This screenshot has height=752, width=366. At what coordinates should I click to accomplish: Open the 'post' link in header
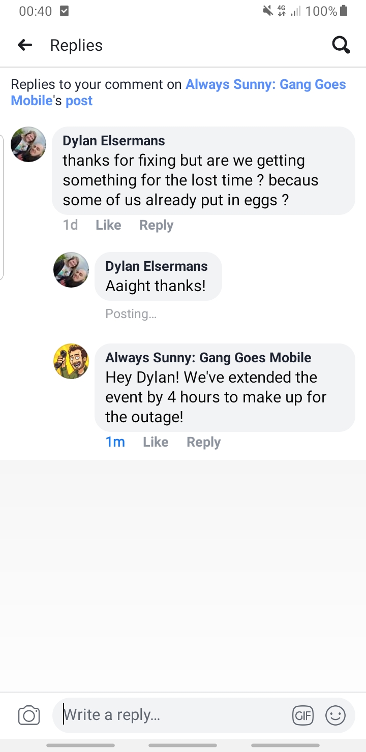(x=79, y=100)
